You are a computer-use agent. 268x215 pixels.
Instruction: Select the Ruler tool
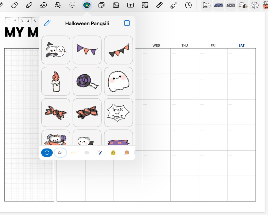coord(159,5)
